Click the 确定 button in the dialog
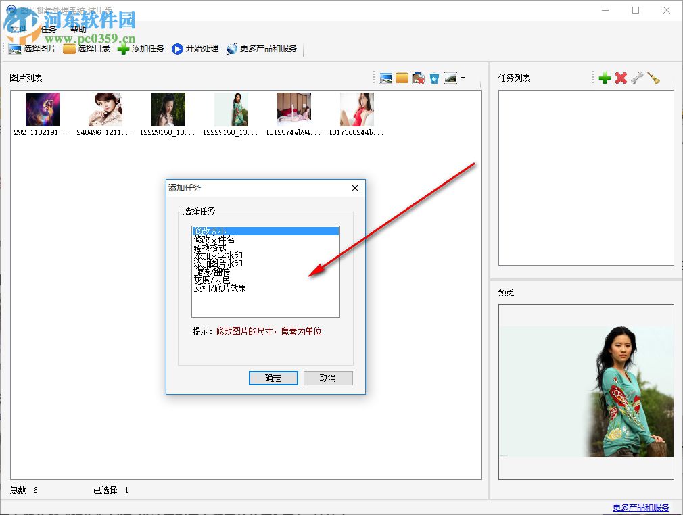 coord(273,378)
